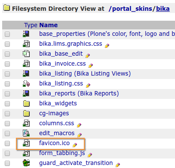
Task: Click pencil edit icon next to guard_activate_transition
Action: point(118,165)
